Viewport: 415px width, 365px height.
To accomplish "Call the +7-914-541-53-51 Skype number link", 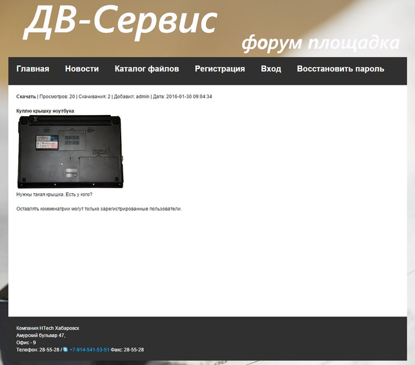I will 90,349.
